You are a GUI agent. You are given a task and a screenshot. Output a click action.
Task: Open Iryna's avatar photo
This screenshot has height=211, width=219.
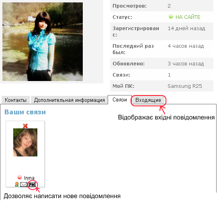click(25, 142)
